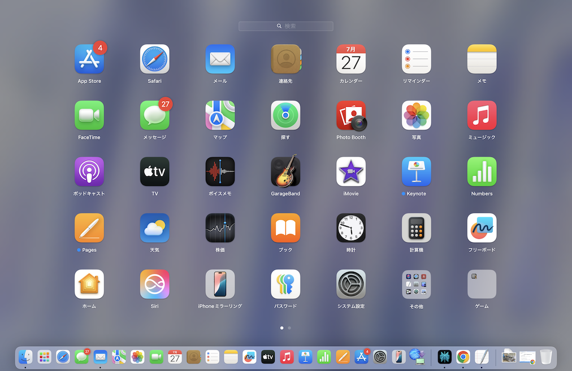Screen dimensions: 572x371
Task: Open the TV app from the Dock
Action: pyautogui.click(x=268, y=357)
